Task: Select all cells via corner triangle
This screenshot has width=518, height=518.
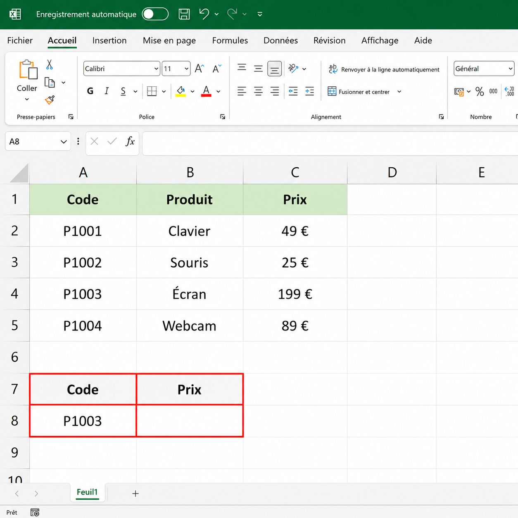Action: click(19, 173)
